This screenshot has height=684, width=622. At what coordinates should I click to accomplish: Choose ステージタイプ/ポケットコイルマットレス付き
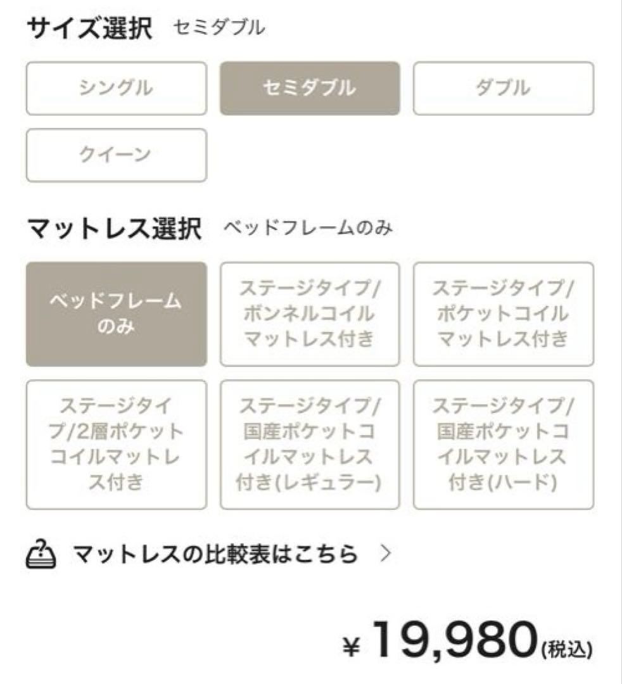tap(504, 315)
